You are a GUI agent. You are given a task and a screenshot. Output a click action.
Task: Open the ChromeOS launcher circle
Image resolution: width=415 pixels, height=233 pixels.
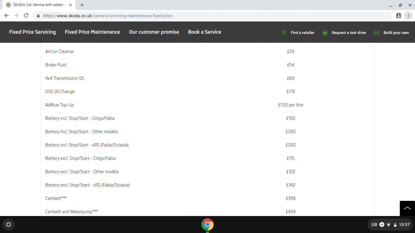[x=8, y=225]
